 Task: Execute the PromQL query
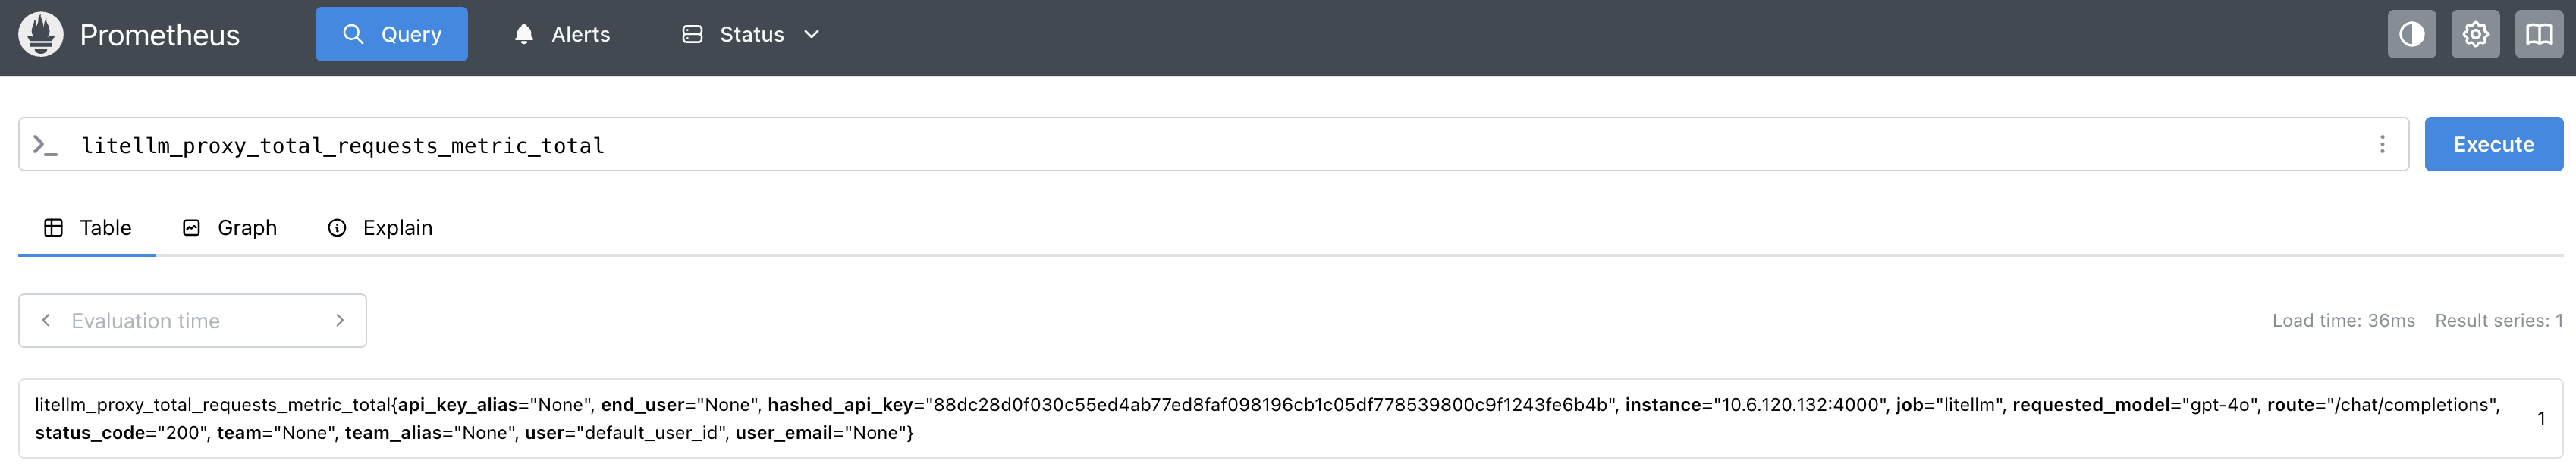point(2494,144)
